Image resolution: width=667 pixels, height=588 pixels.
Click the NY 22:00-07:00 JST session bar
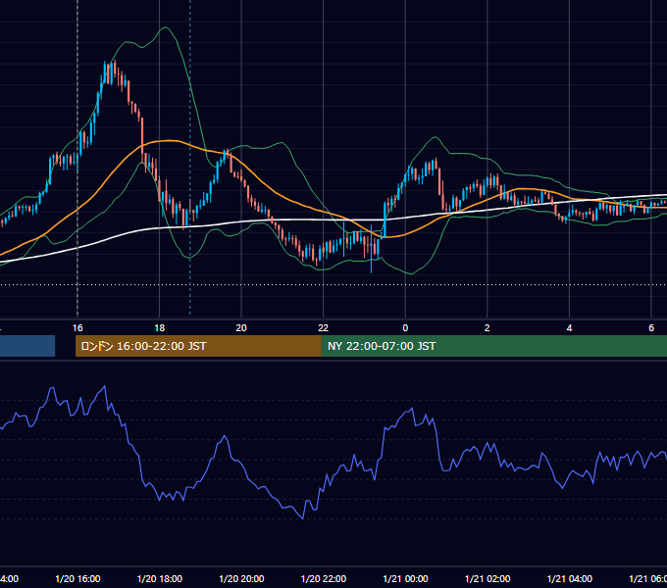493,346
